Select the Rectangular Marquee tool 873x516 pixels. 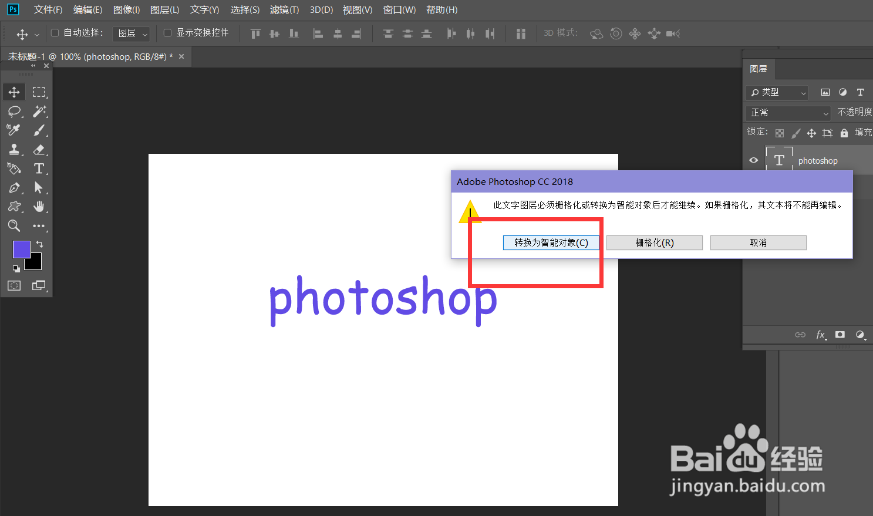click(39, 92)
